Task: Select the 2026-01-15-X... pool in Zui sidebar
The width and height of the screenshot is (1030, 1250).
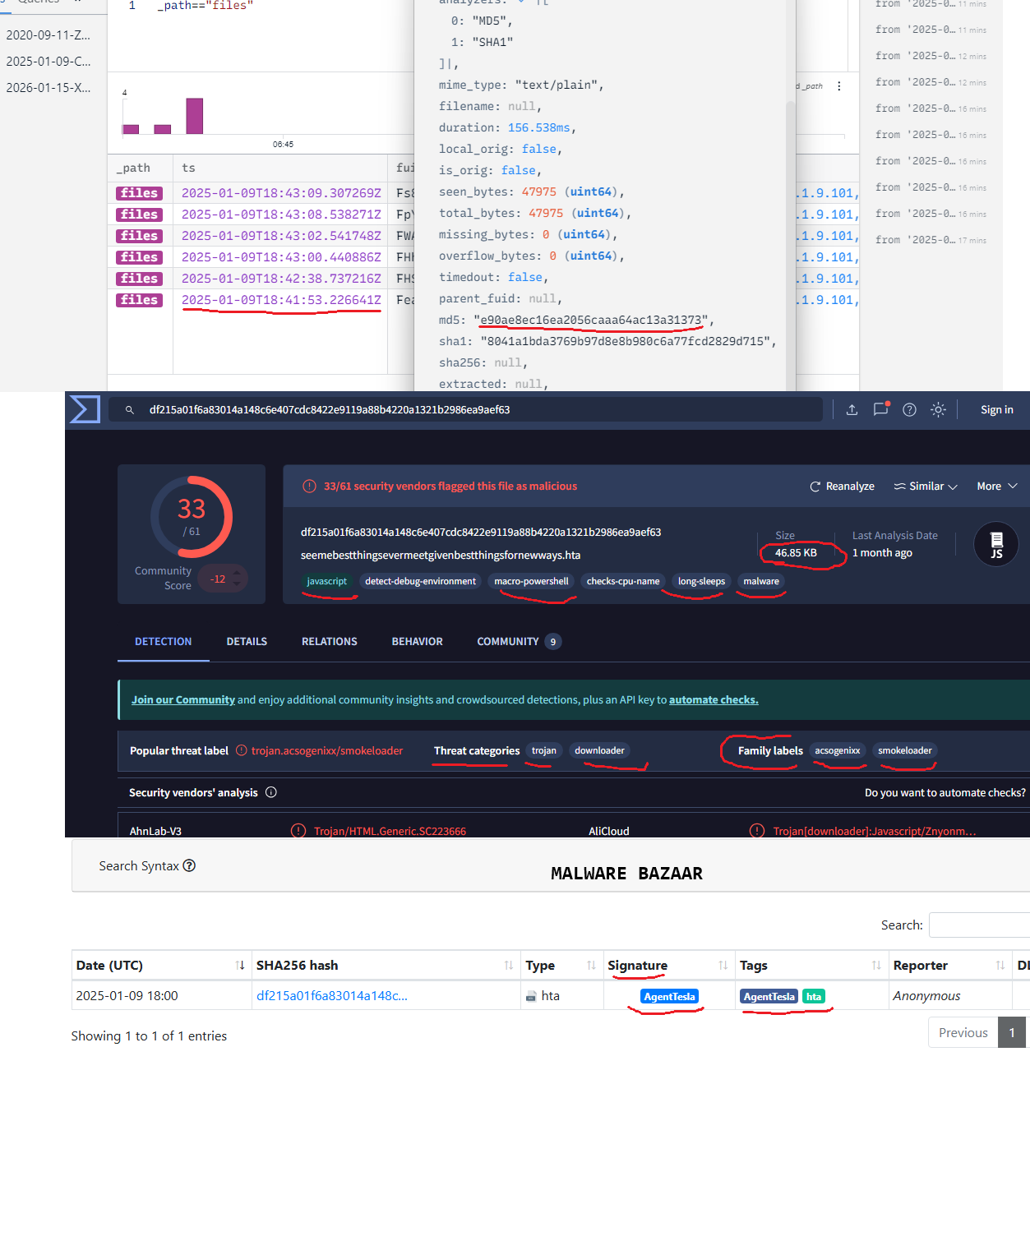Action: pos(48,87)
